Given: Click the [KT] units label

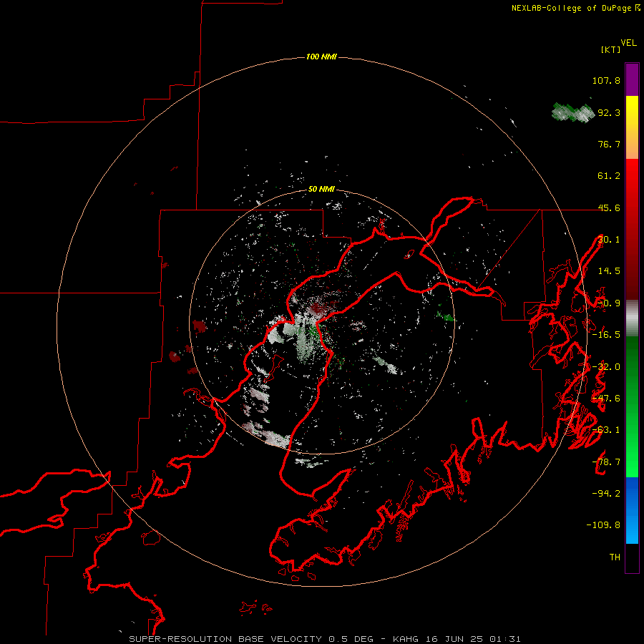Looking at the screenshot, I should tap(611, 49).
